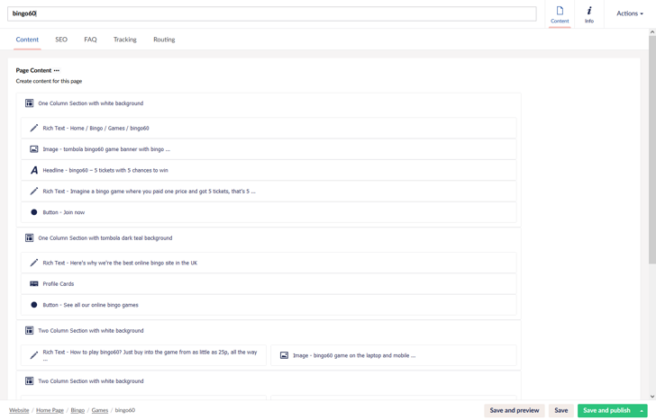656x420 pixels.
Task: Open 'Rich Text - How to play bingo60?' block
Action: tap(143, 355)
